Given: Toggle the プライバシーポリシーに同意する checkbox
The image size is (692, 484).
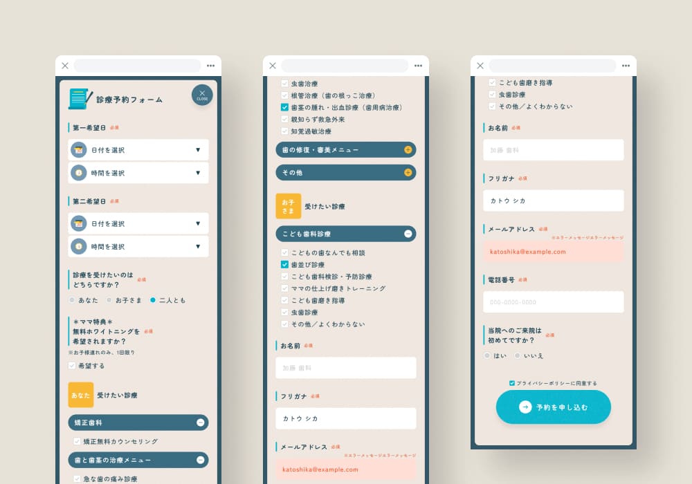Looking at the screenshot, I should click(512, 383).
